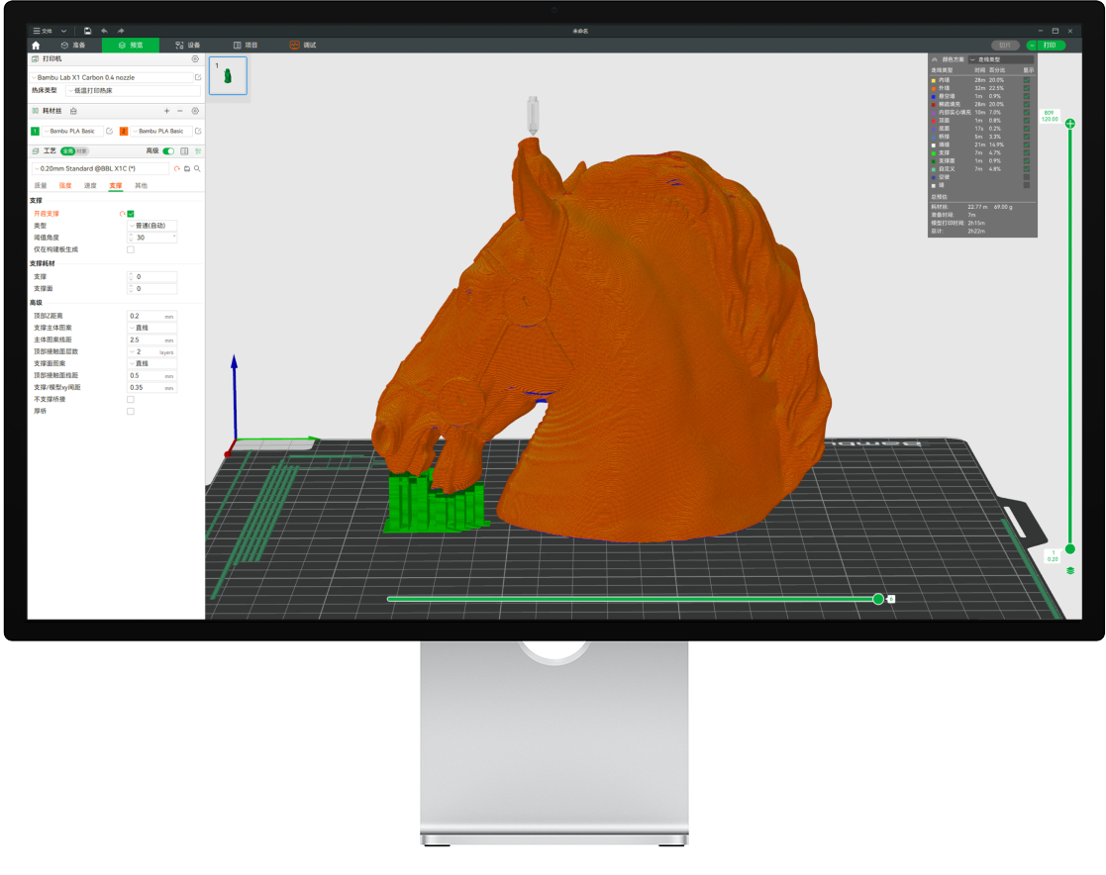
Task: Click the remove filament minus icon
Action: tap(179, 111)
